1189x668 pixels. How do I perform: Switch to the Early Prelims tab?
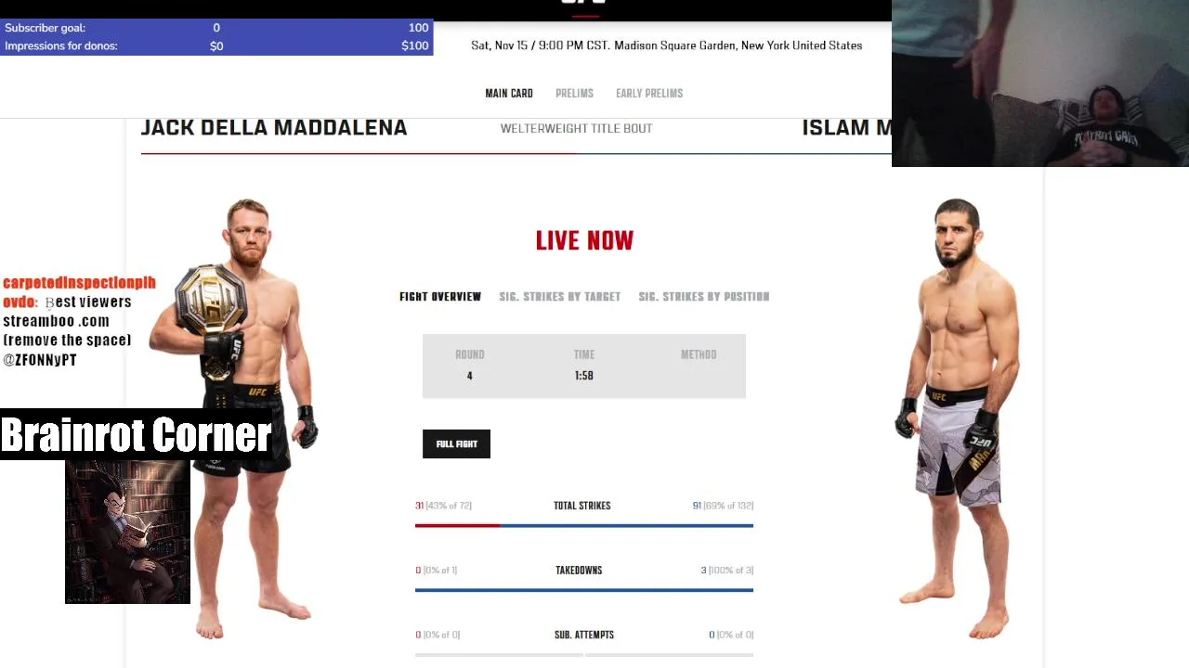(x=649, y=93)
